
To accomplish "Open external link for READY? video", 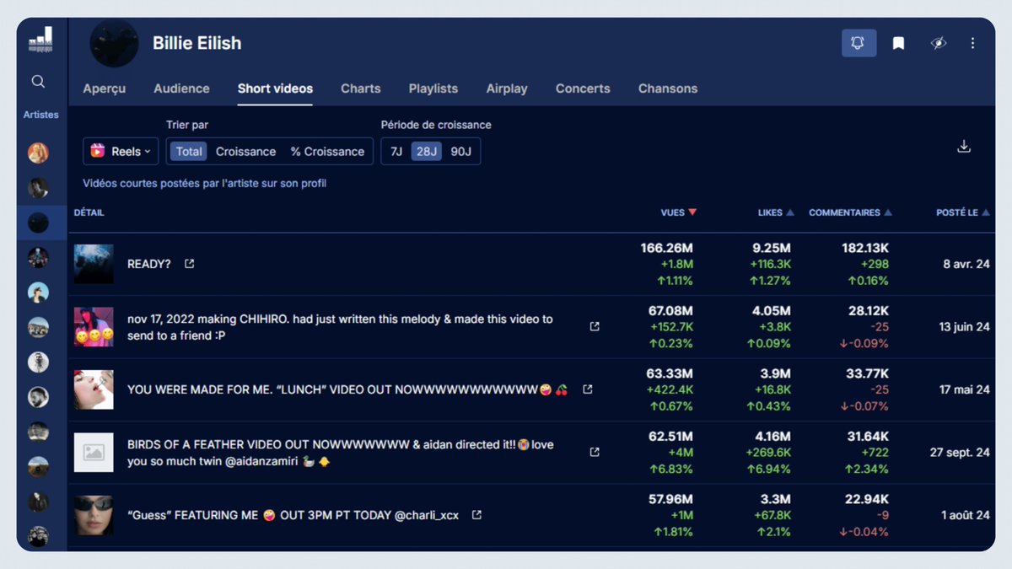I will (189, 264).
